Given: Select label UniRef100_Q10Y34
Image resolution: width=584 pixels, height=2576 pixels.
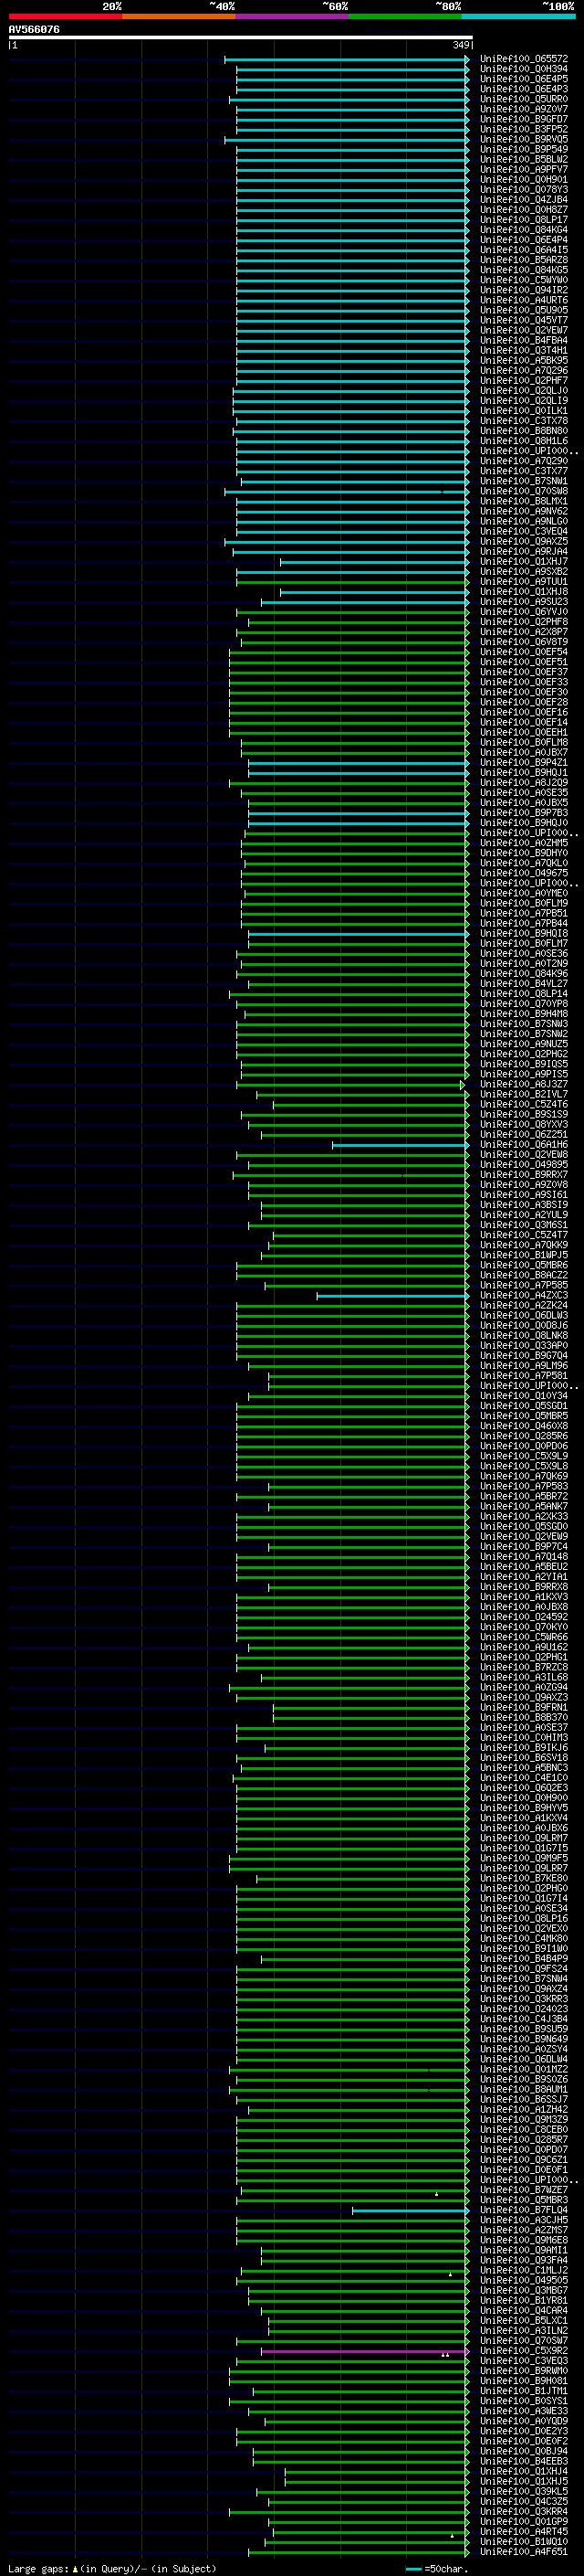Looking at the screenshot, I should [524, 1397].
